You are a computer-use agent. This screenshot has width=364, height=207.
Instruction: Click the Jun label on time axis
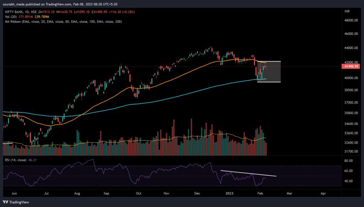click(14, 193)
